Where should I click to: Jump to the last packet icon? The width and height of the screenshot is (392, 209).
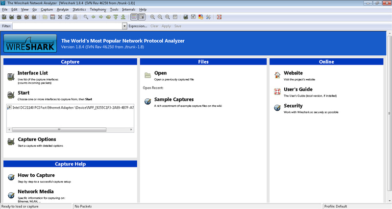[123, 17]
